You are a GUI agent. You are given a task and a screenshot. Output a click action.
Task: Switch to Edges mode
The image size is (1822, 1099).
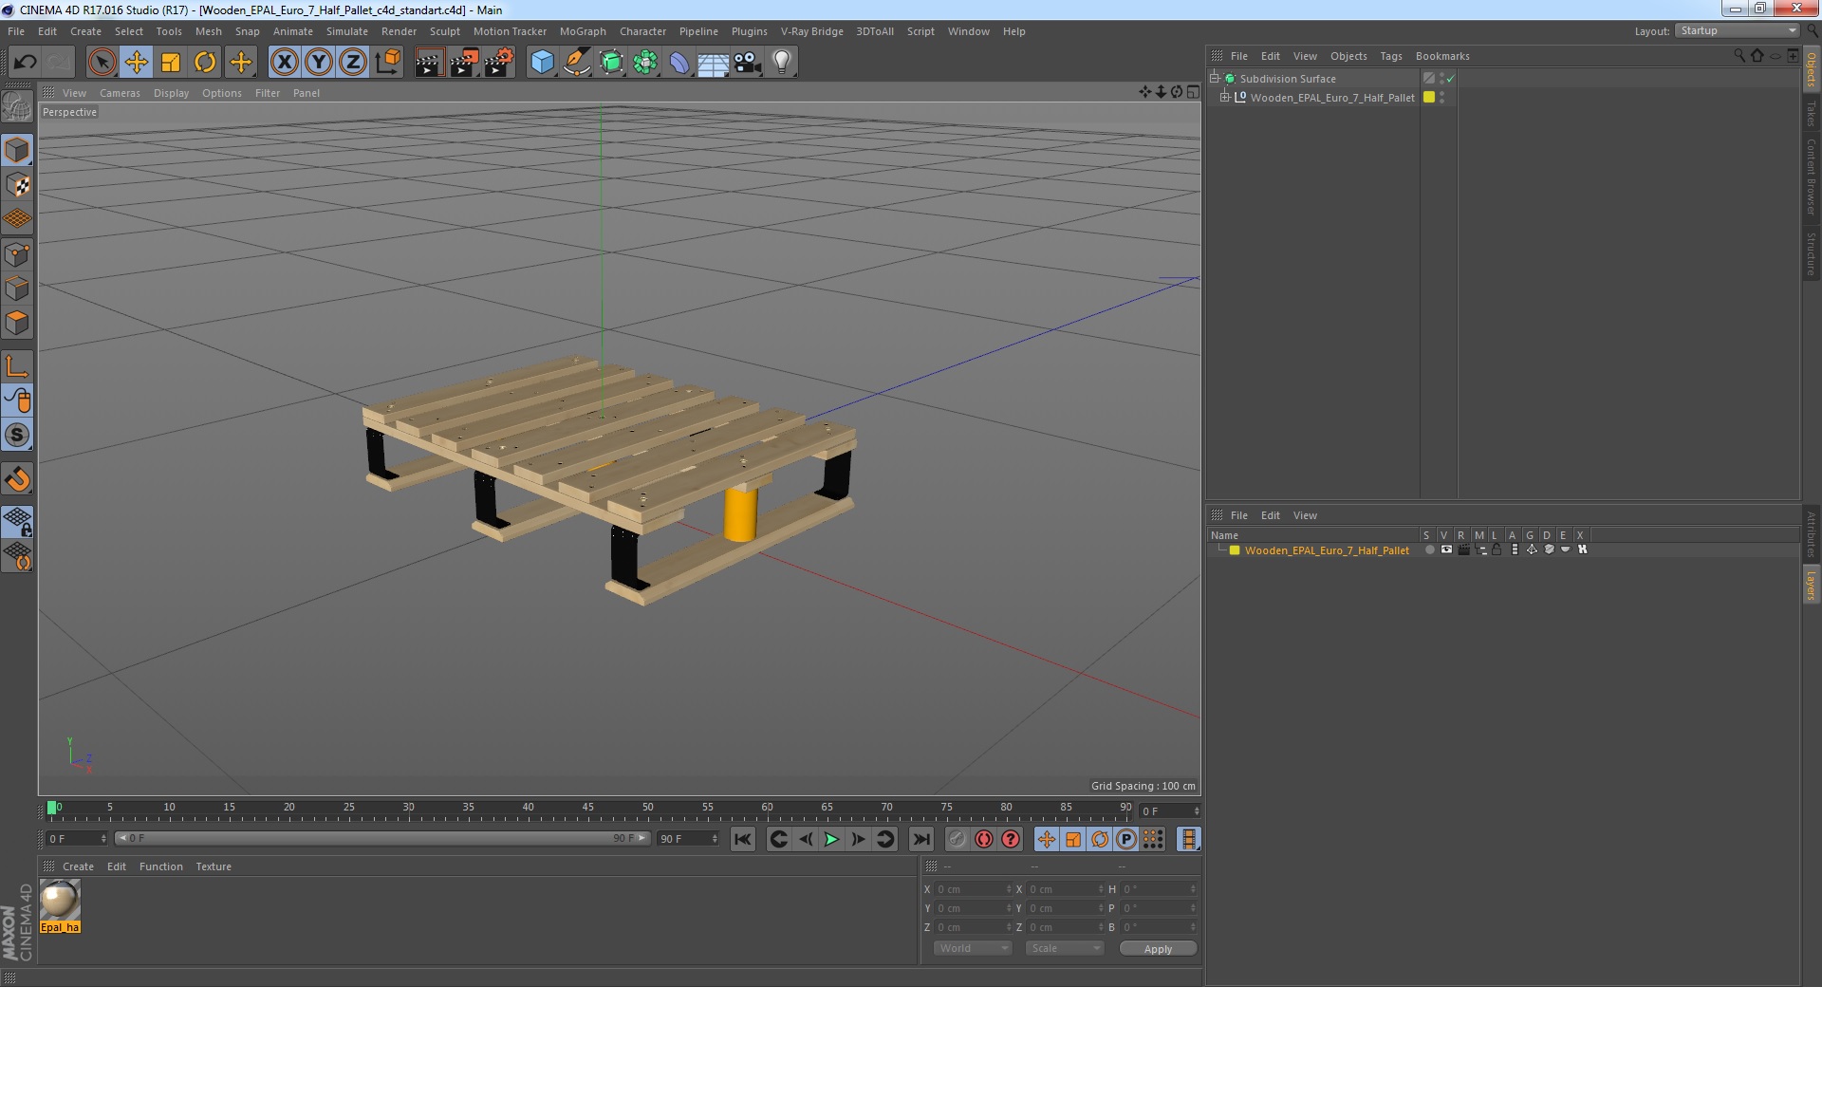17,289
